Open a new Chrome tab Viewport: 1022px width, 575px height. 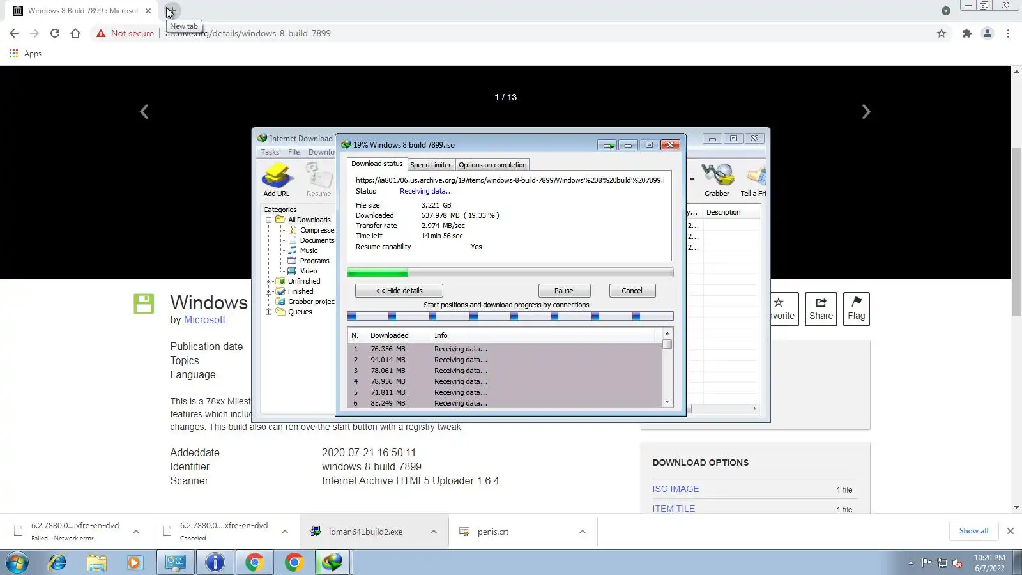point(172,11)
